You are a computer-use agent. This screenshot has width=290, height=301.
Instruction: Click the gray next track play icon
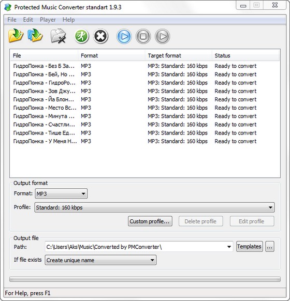point(163,36)
